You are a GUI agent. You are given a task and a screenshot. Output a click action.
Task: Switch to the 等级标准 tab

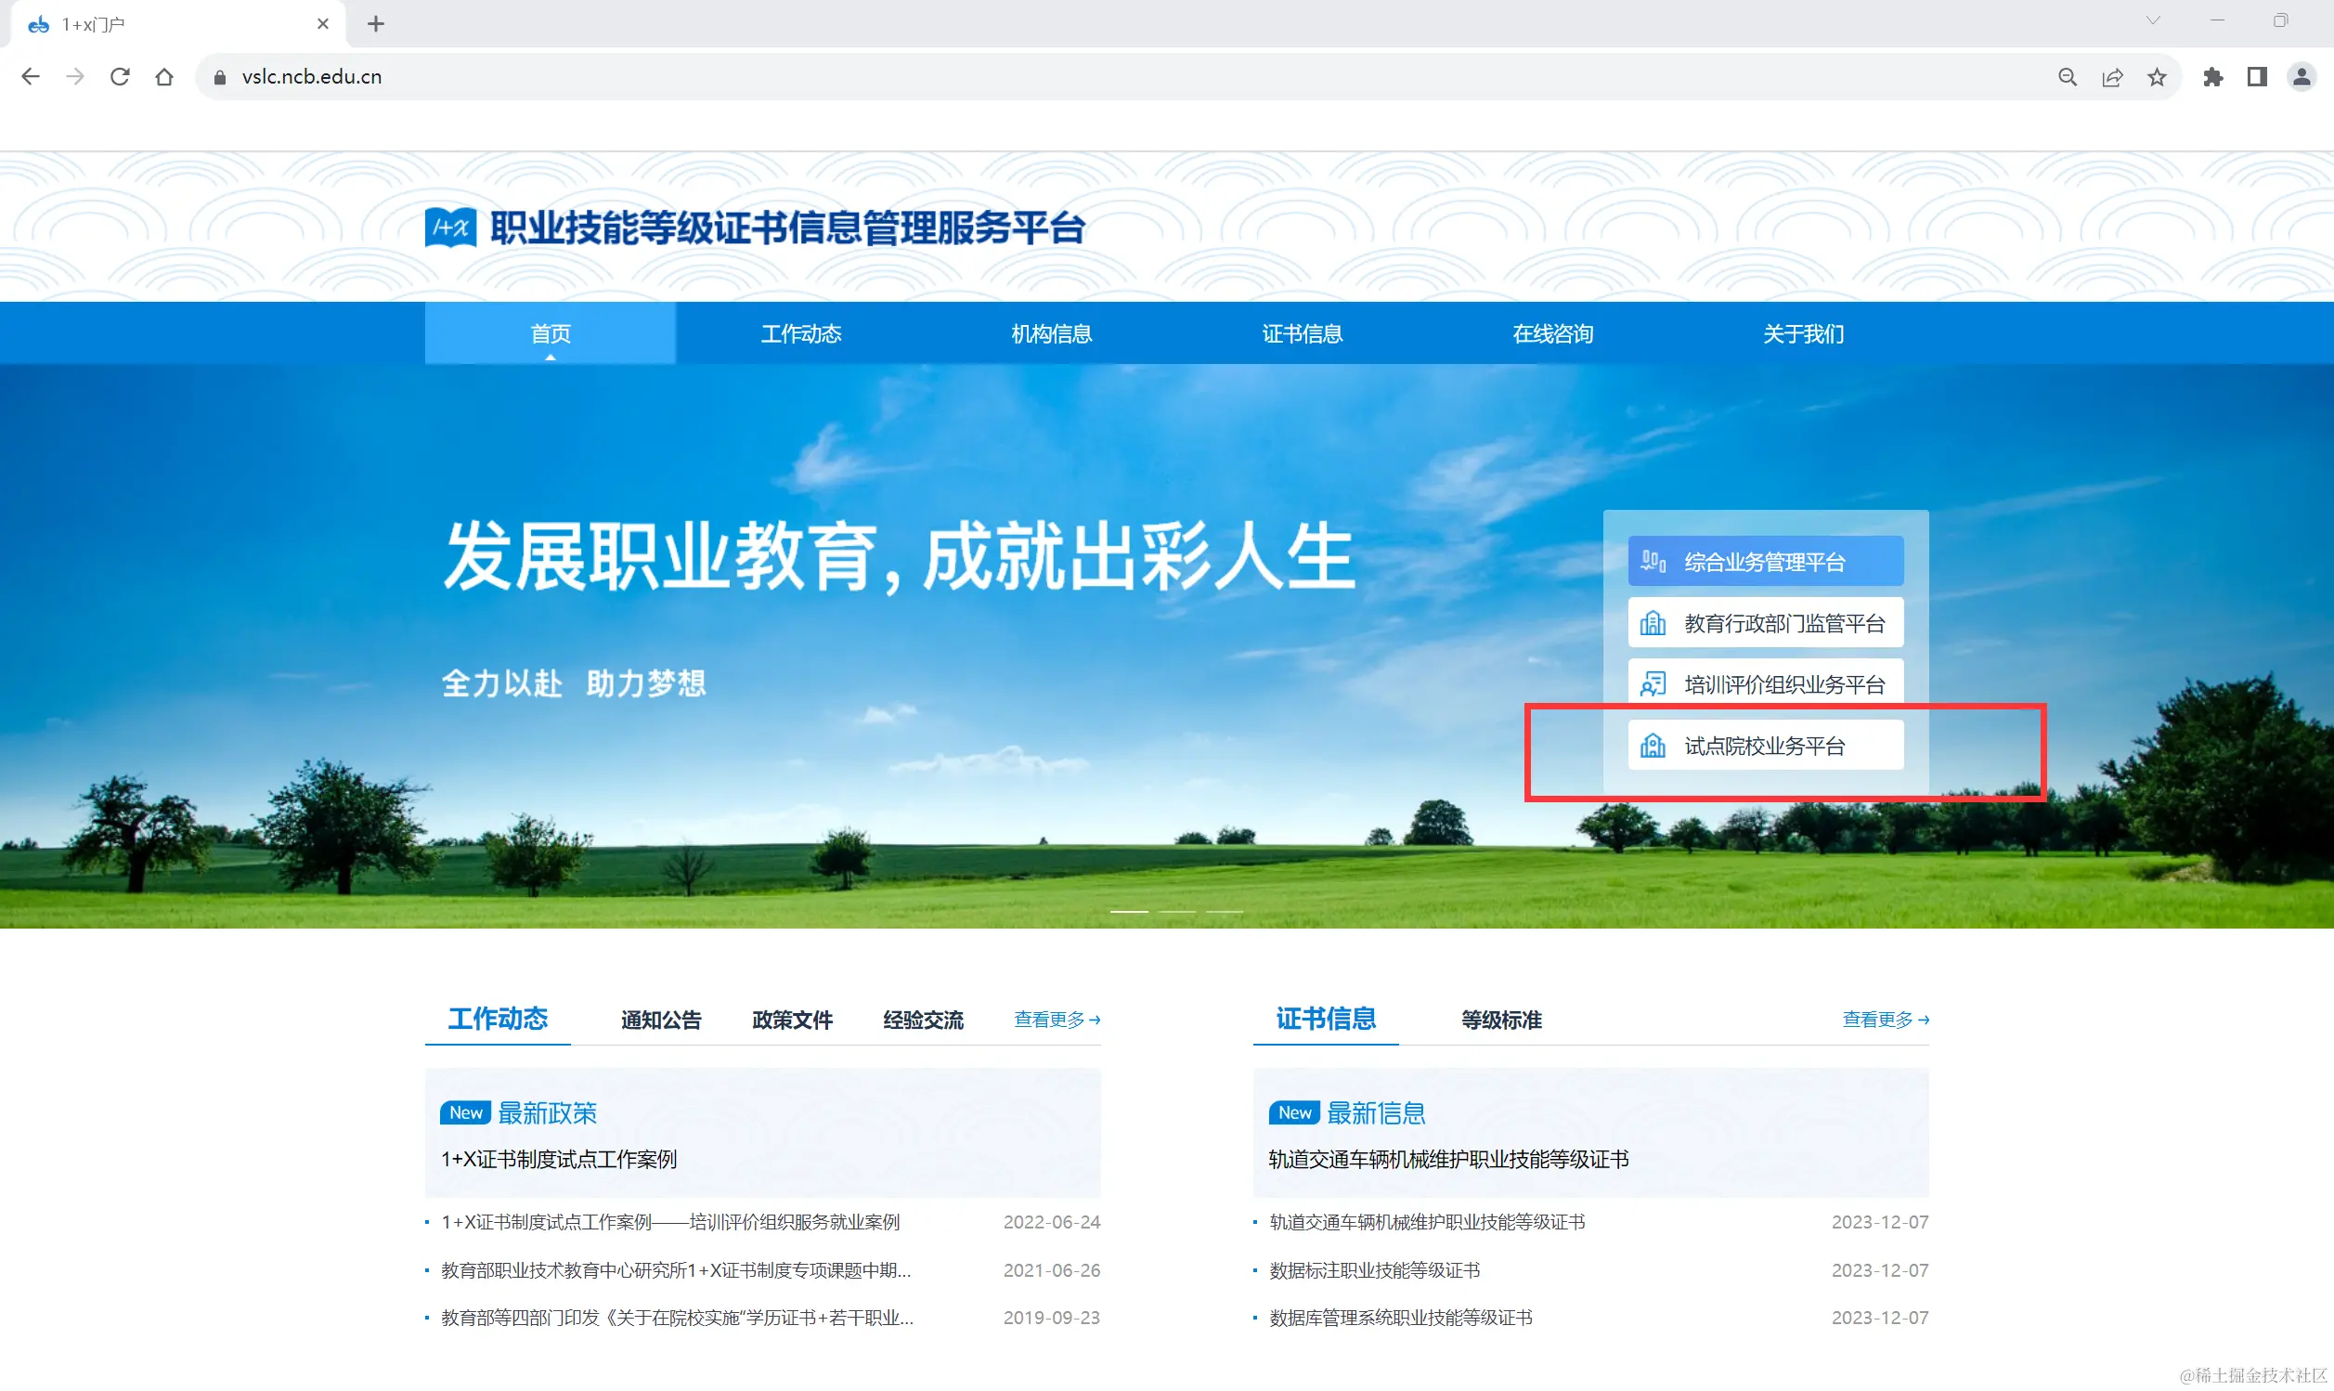1500,1020
